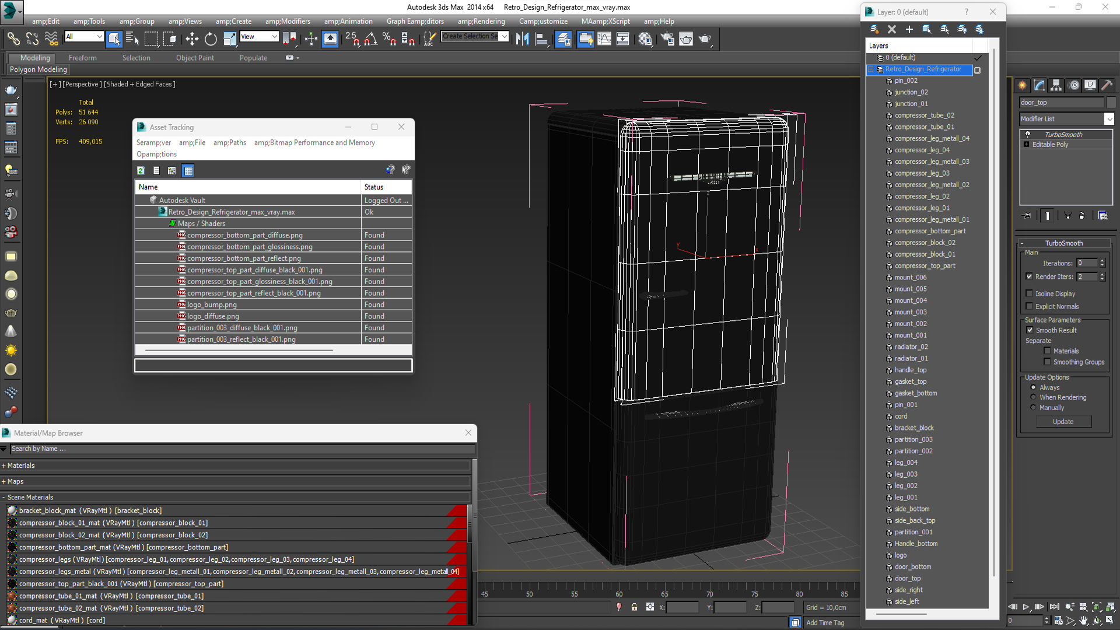The height and width of the screenshot is (630, 1120).
Task: Choose the Select and Move tool
Action: pyautogui.click(x=192, y=39)
